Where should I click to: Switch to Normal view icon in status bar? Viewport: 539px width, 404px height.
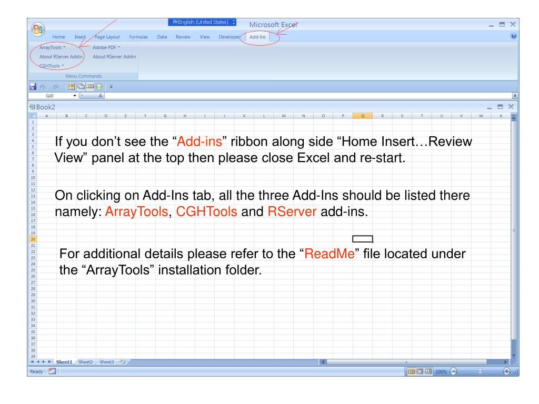coord(411,371)
